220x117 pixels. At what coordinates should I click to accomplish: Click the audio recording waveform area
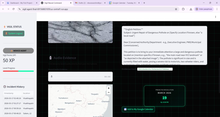(x=79, y=77)
